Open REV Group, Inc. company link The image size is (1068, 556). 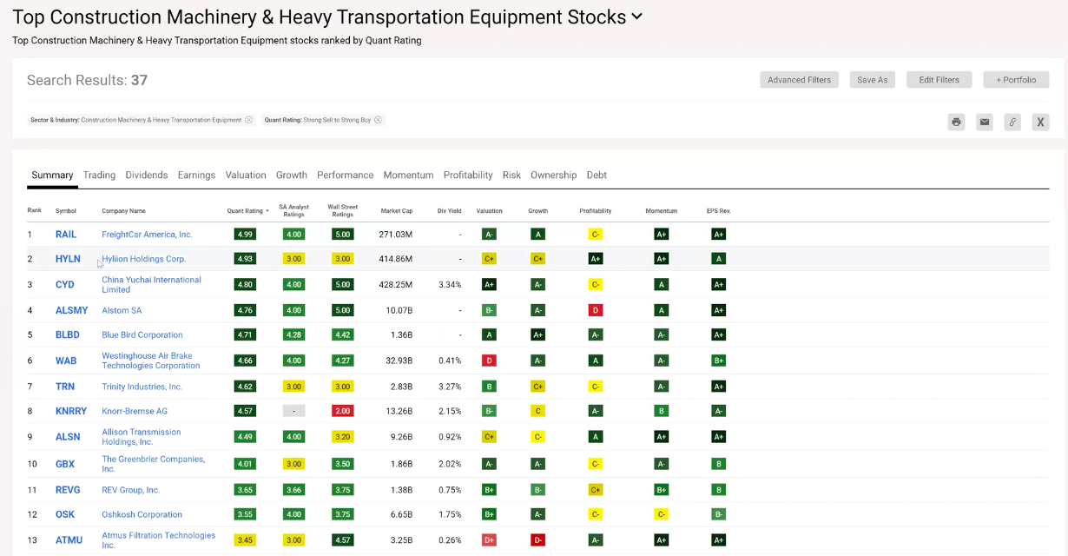coord(131,490)
